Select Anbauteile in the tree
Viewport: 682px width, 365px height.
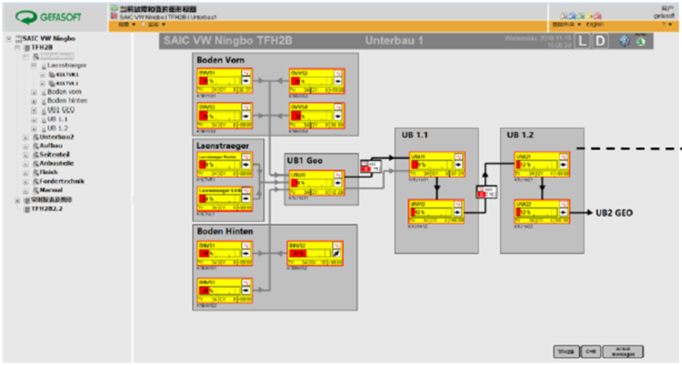(57, 164)
